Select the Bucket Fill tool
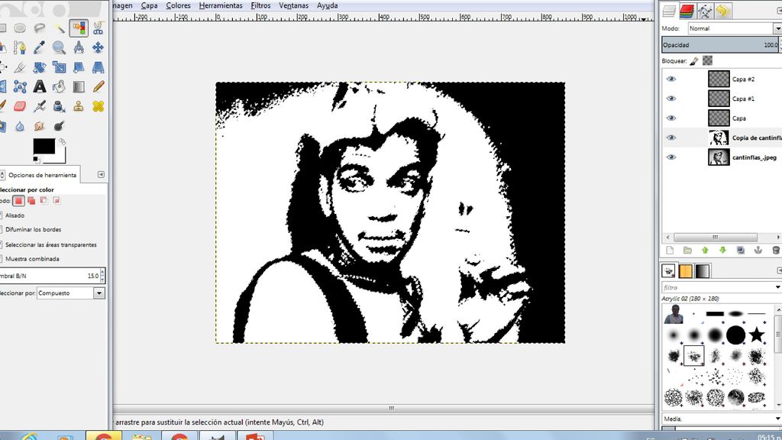Screen dimensions: 782x440 pos(59,87)
